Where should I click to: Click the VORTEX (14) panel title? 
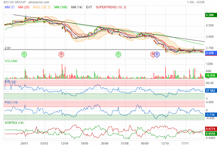pyautogui.click(x=14, y=123)
